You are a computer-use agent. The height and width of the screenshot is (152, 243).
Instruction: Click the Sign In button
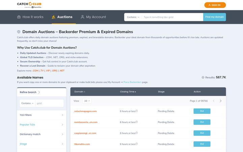215,5
